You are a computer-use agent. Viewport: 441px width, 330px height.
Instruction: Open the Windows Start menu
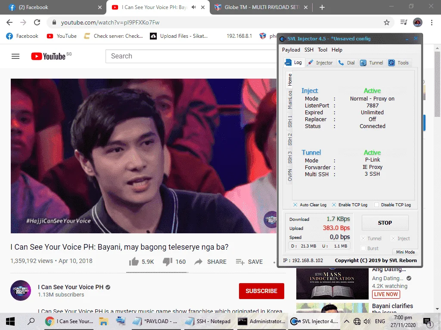10,321
